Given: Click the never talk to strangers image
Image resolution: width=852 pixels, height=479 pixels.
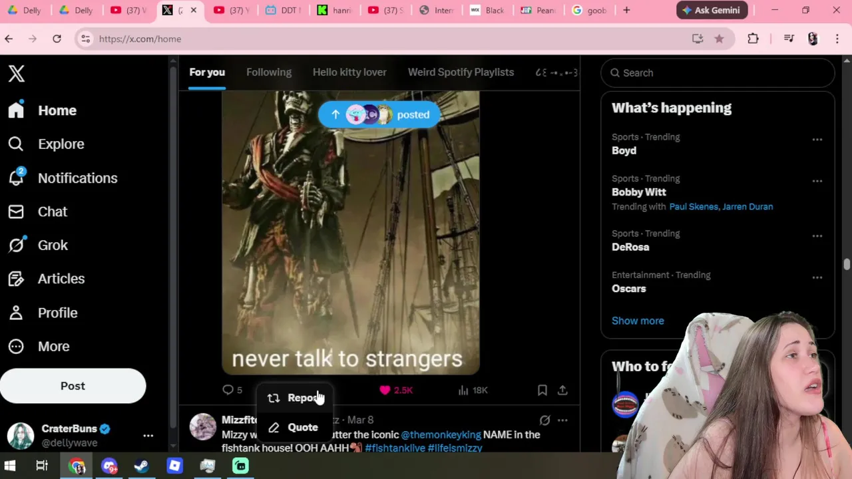Looking at the screenshot, I should coord(350,233).
